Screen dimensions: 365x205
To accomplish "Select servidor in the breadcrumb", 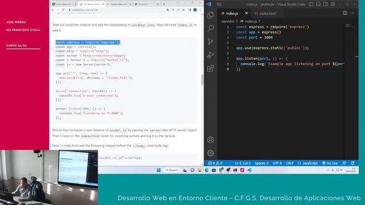I will point(228,22).
